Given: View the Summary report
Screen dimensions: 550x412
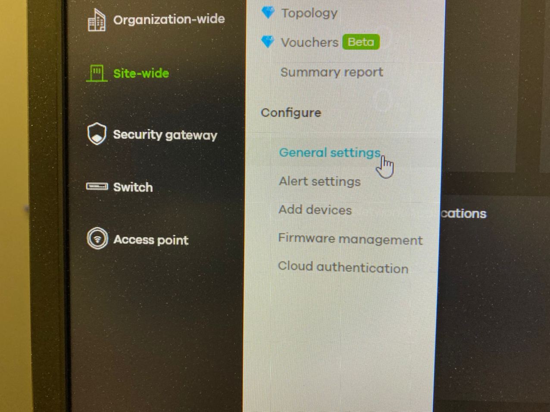Looking at the screenshot, I should 331,72.
